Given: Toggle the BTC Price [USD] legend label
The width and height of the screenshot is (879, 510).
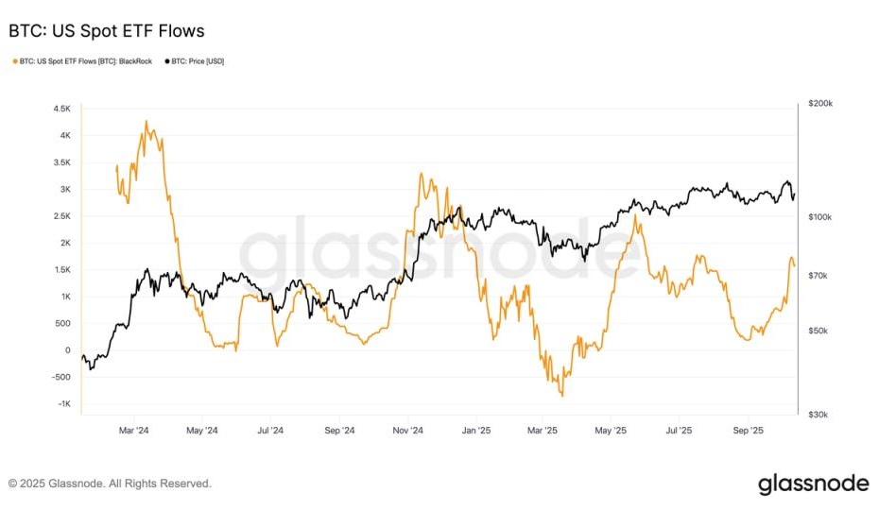Looking at the screenshot, I should click(x=199, y=61).
